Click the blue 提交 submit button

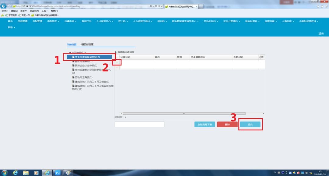tap(250, 125)
